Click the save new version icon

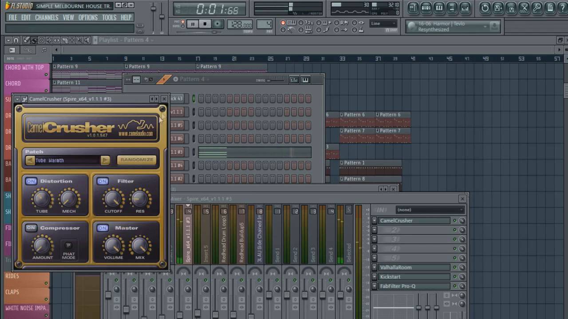click(498, 8)
